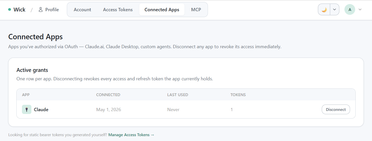The width and height of the screenshot is (372, 141).
Task: Click the TOKENS column header
Action: pos(238,95)
